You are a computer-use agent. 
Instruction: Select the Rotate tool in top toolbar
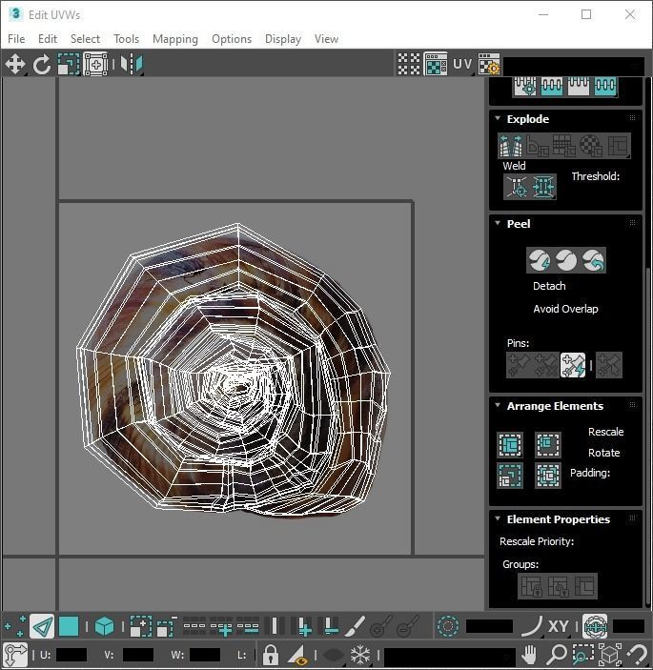(41, 65)
